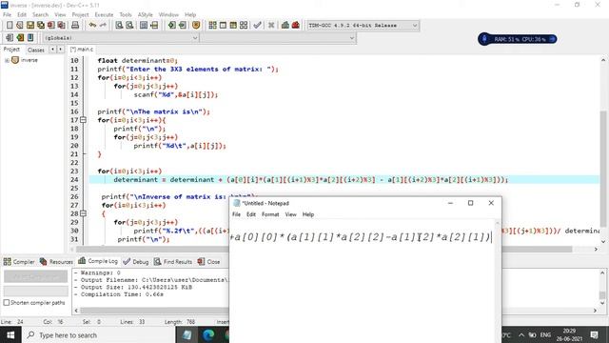Open the AStyle menu
609x343 pixels.
145,15
